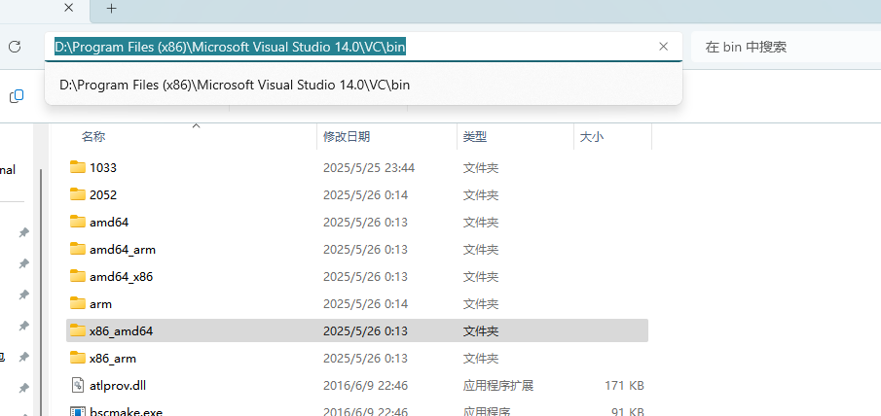Click the folder name 2052
The image size is (881, 416).
103,195
